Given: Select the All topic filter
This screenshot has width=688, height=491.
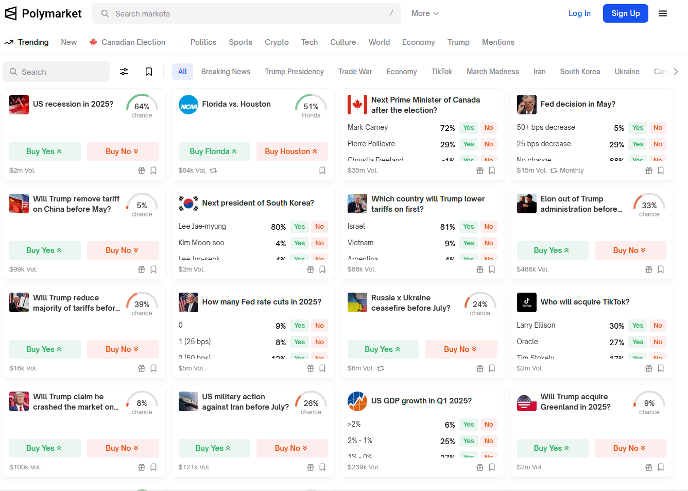Looking at the screenshot, I should point(182,72).
